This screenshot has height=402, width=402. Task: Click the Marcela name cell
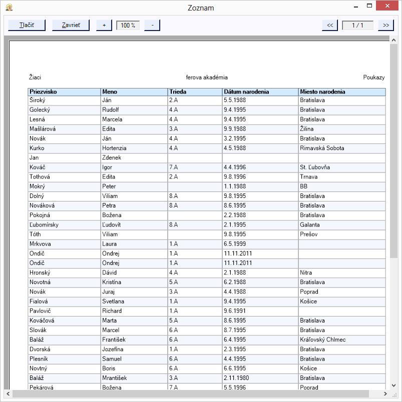pos(134,119)
